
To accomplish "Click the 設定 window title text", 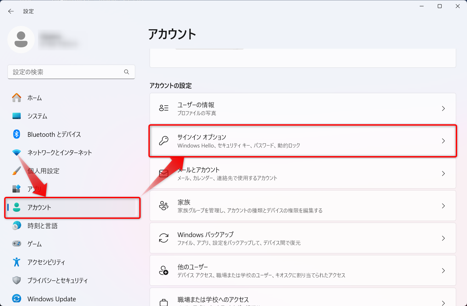I will 28,11.
